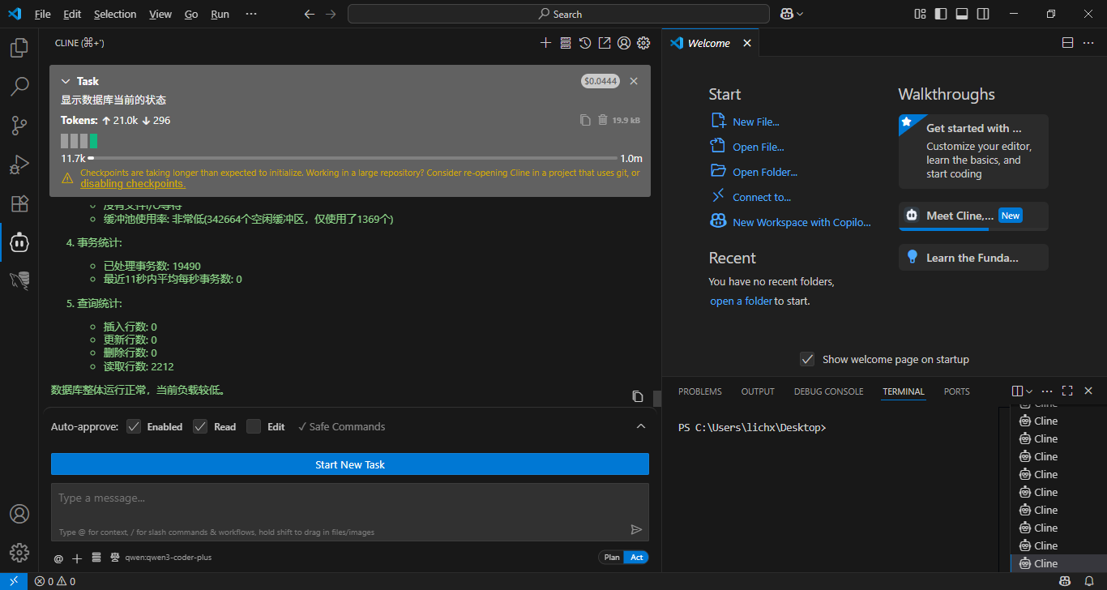This screenshot has height=590, width=1107.
Task: Toggle the bottom panel layout
Action: tap(962, 14)
